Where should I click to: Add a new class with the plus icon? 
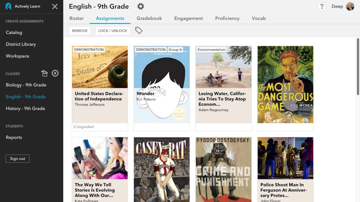(55, 73)
